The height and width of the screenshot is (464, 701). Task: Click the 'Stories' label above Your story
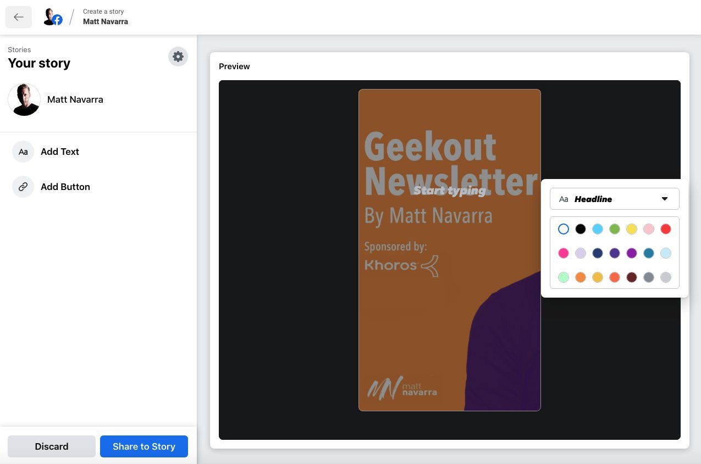point(19,49)
